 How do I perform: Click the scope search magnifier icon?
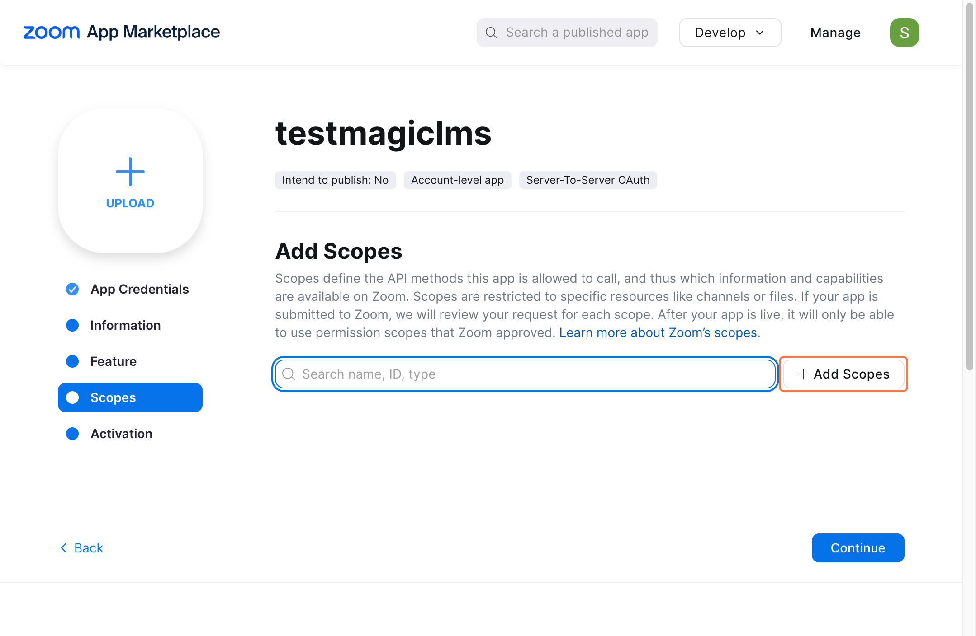tap(289, 374)
